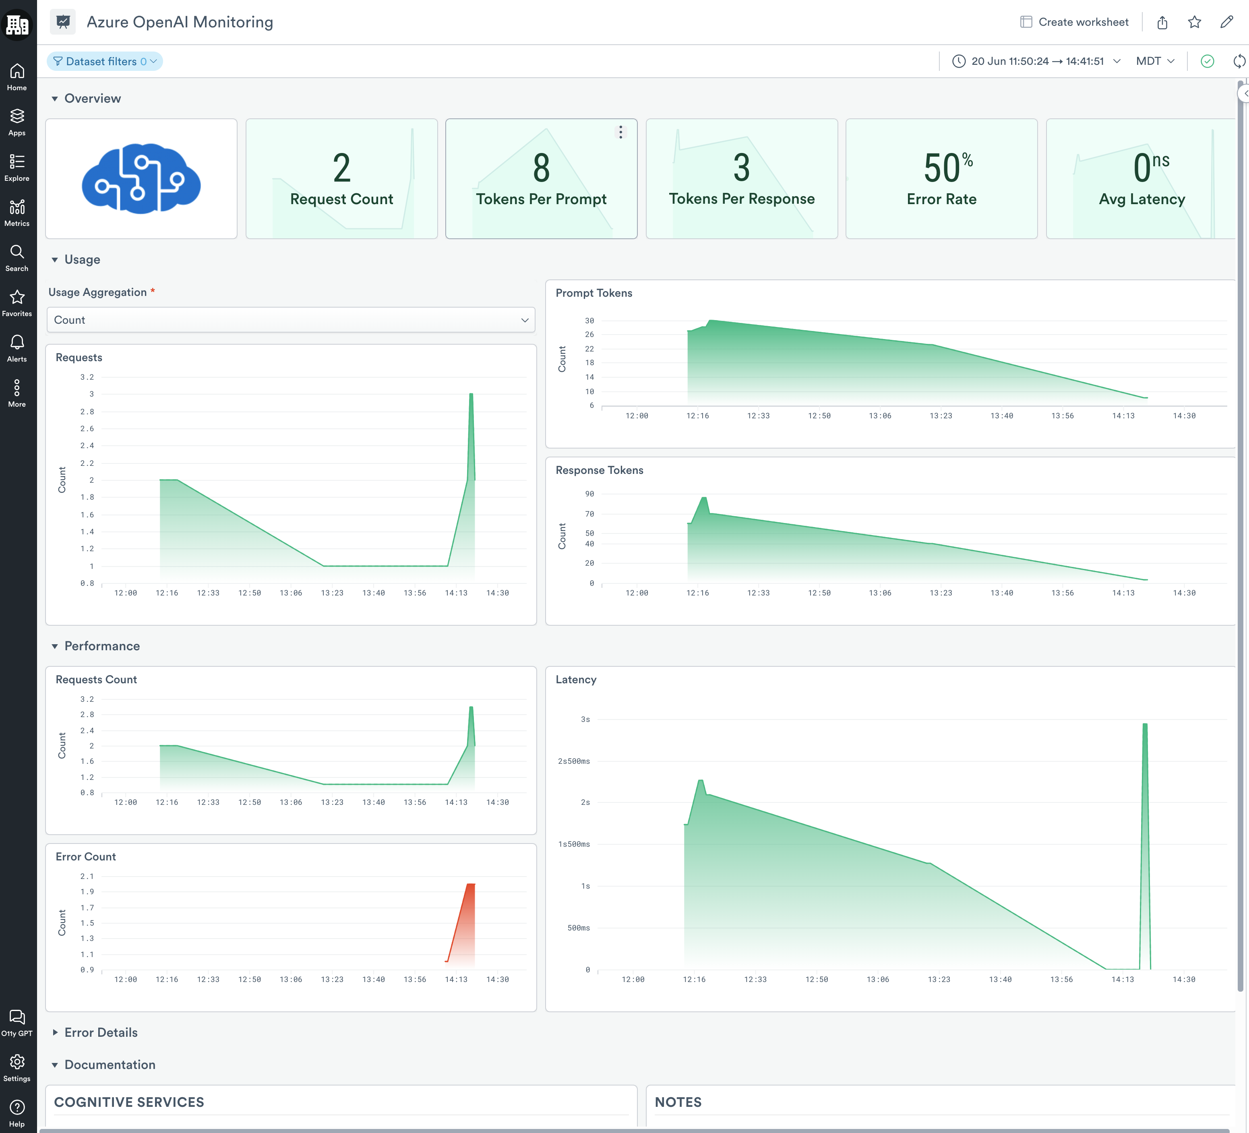Click the share dashboard icon

[x=1162, y=22]
